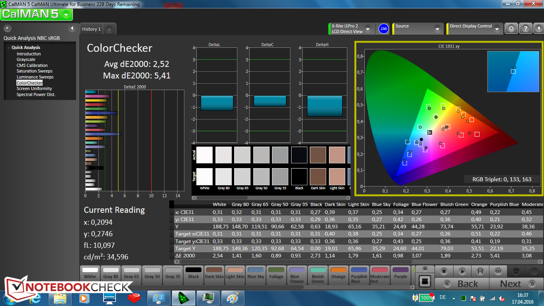Select Grayscale in the Quick Analysis tree
Image resolution: width=544 pixels, height=306 pixels.
[26, 60]
